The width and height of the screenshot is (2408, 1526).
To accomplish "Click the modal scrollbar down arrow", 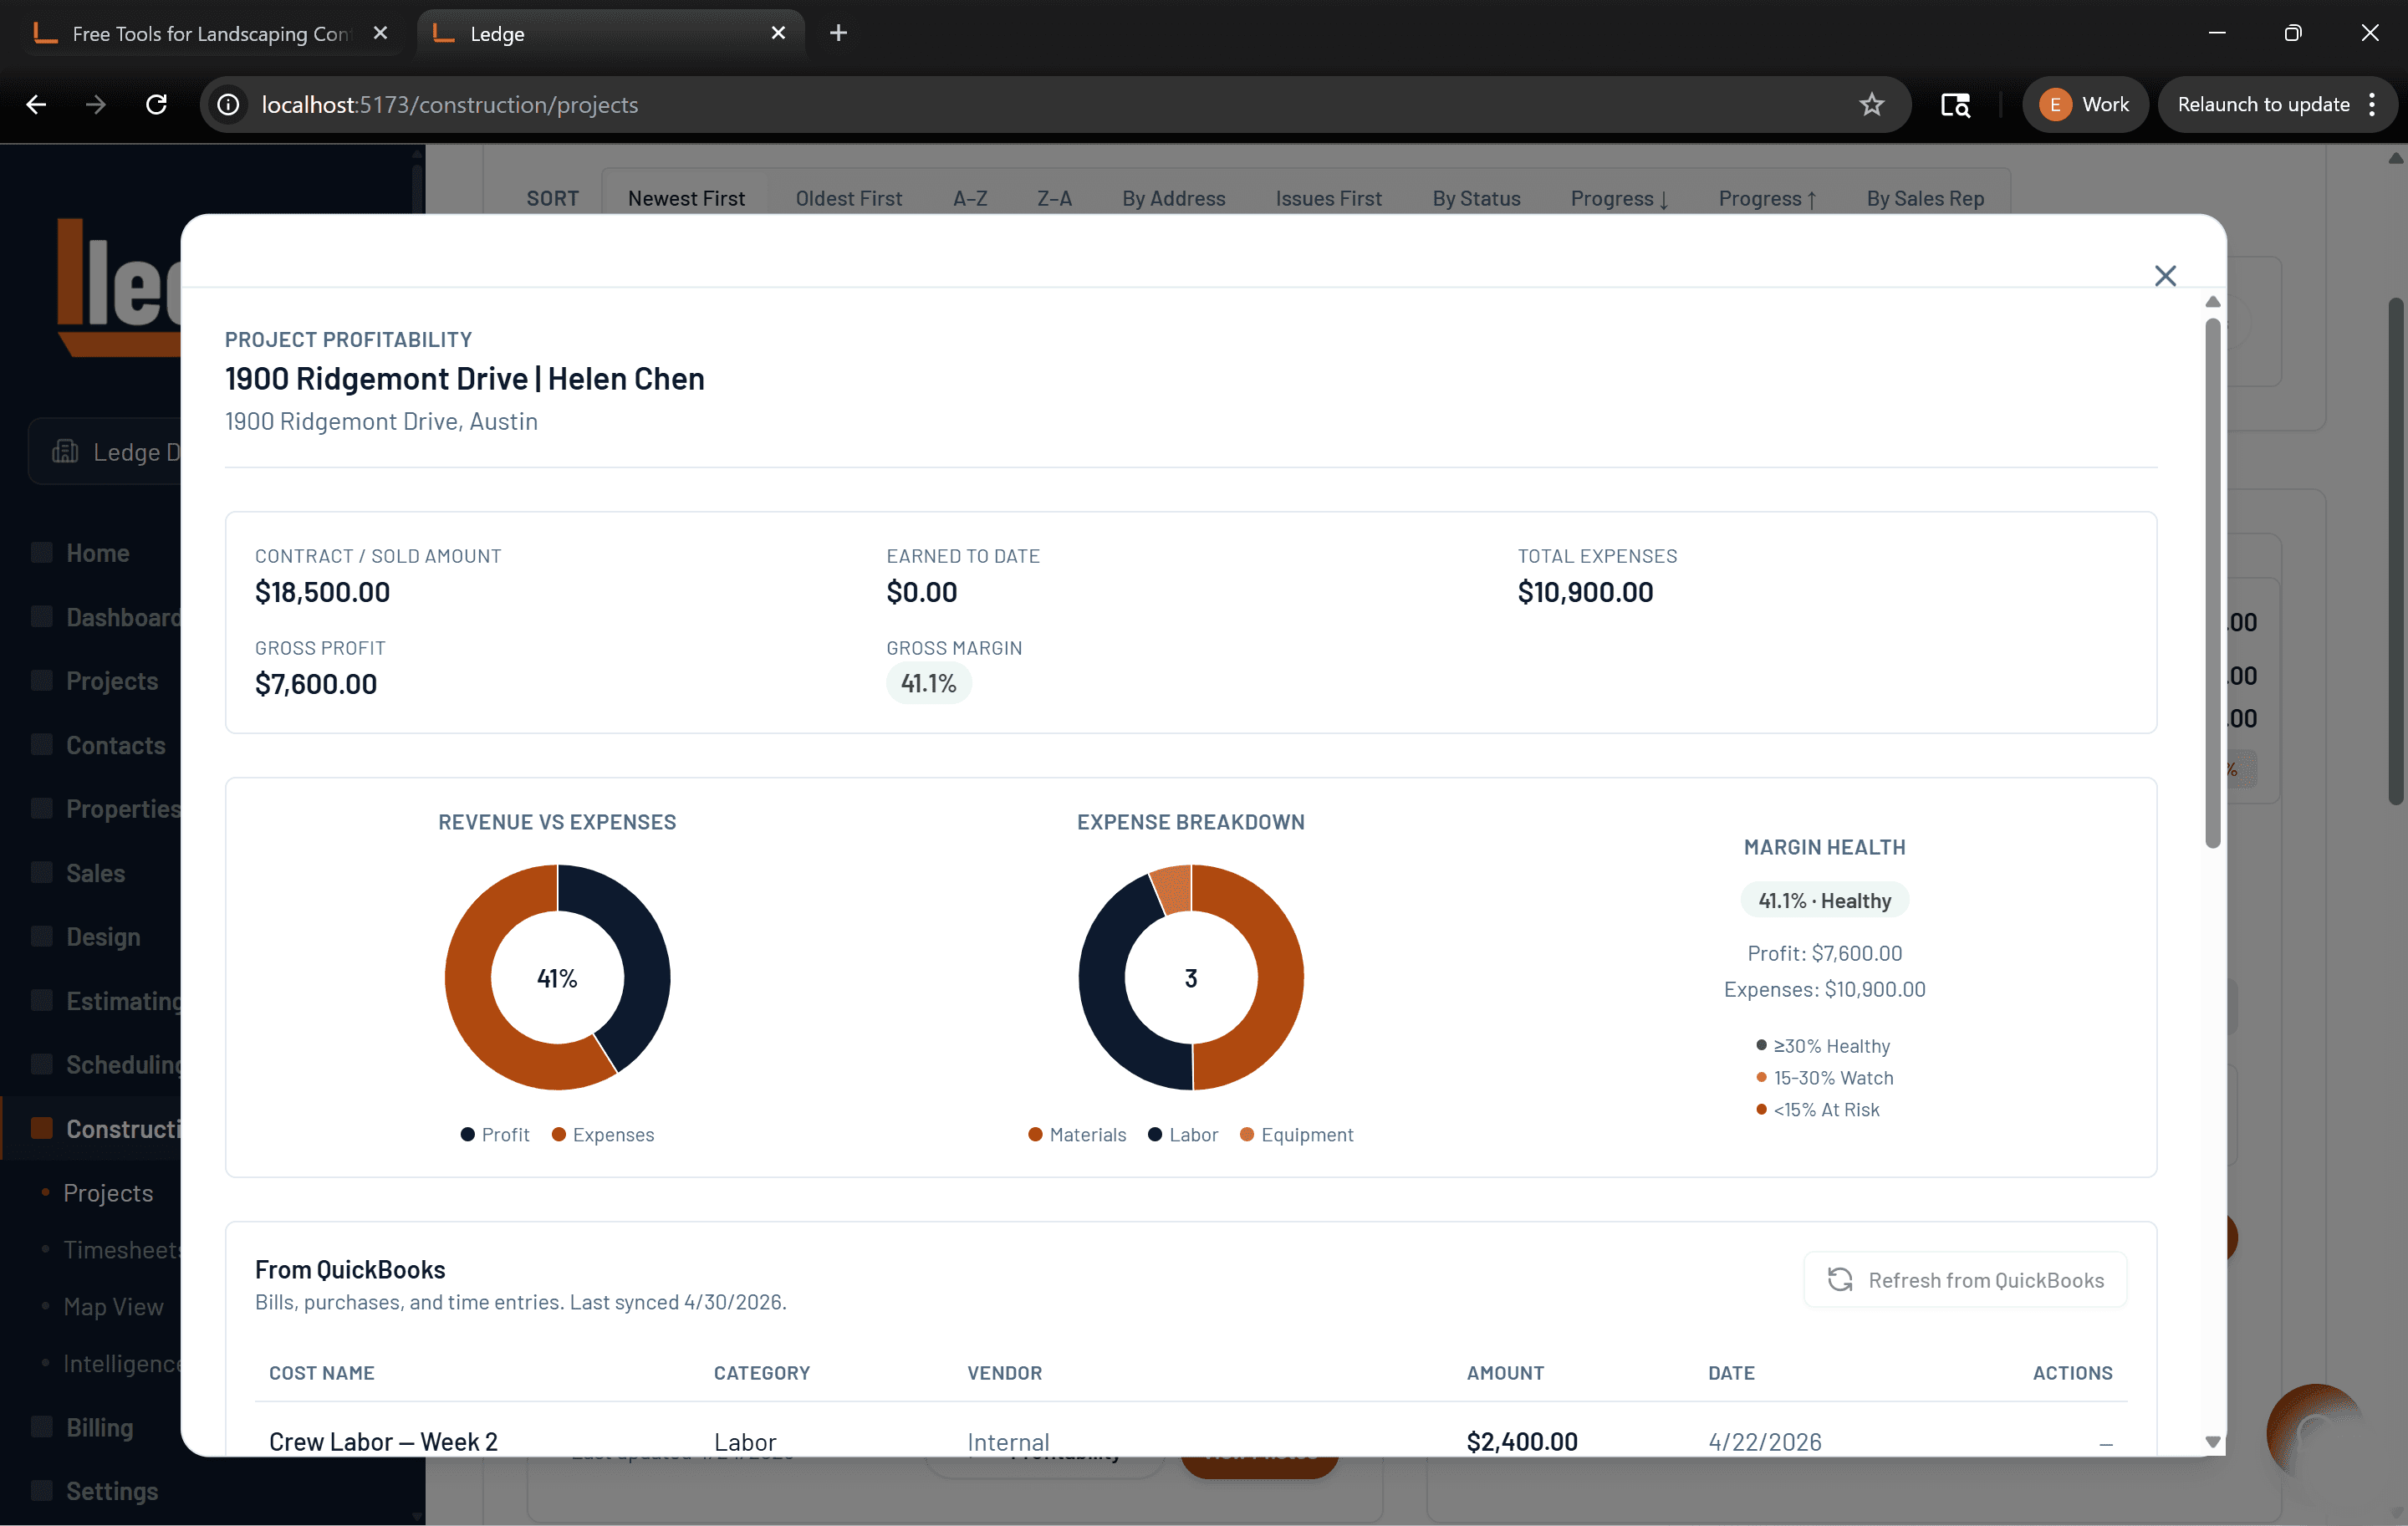I will tap(2213, 1442).
